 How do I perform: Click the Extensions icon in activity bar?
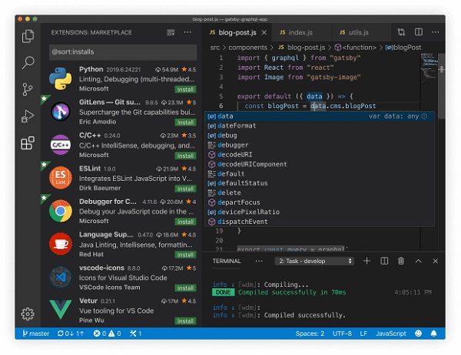point(28,143)
